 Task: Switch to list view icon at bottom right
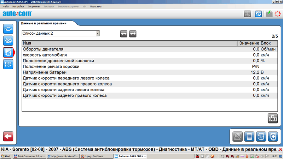pos(249,136)
